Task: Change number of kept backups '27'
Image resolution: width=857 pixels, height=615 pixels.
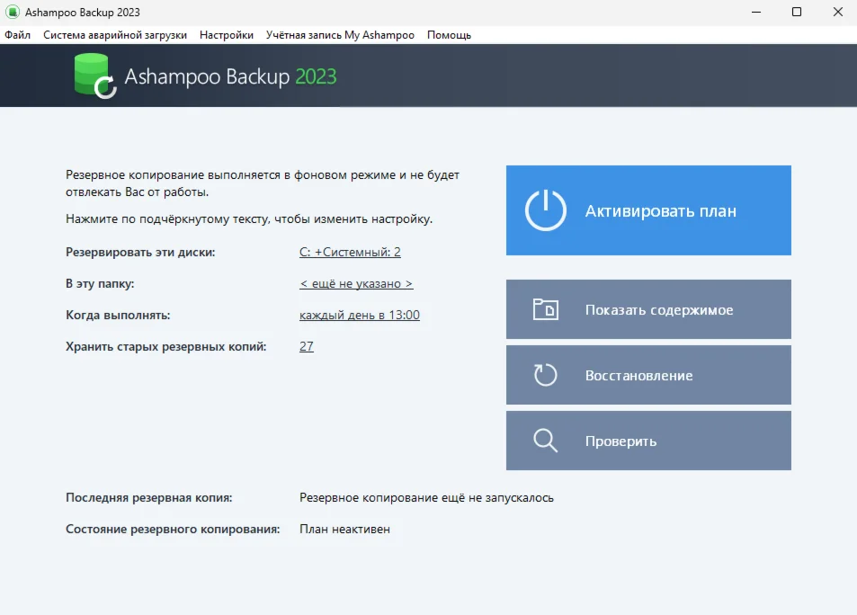Action: click(x=307, y=347)
